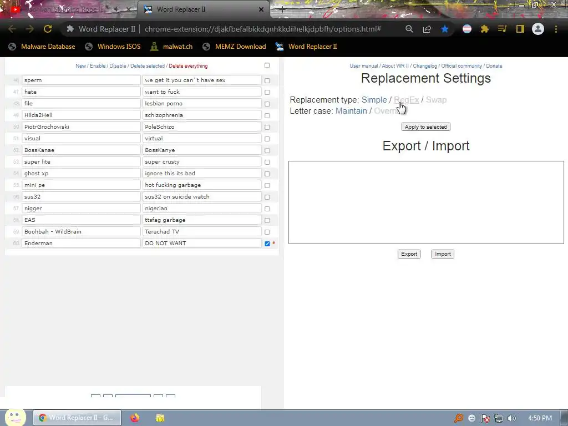The width and height of the screenshot is (568, 426).
Task: Check the box for the ghost xp row
Action: [x=267, y=174]
